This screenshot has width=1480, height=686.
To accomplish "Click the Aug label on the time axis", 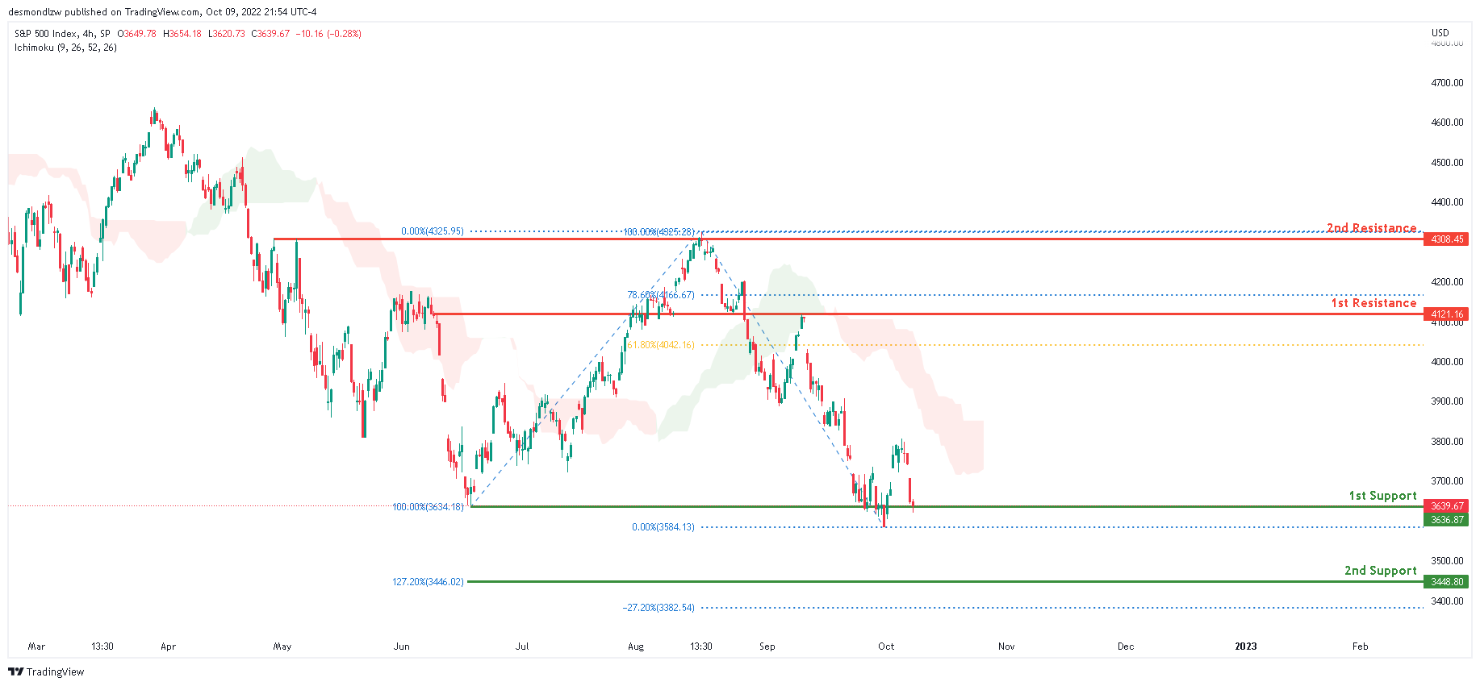I will (636, 647).
